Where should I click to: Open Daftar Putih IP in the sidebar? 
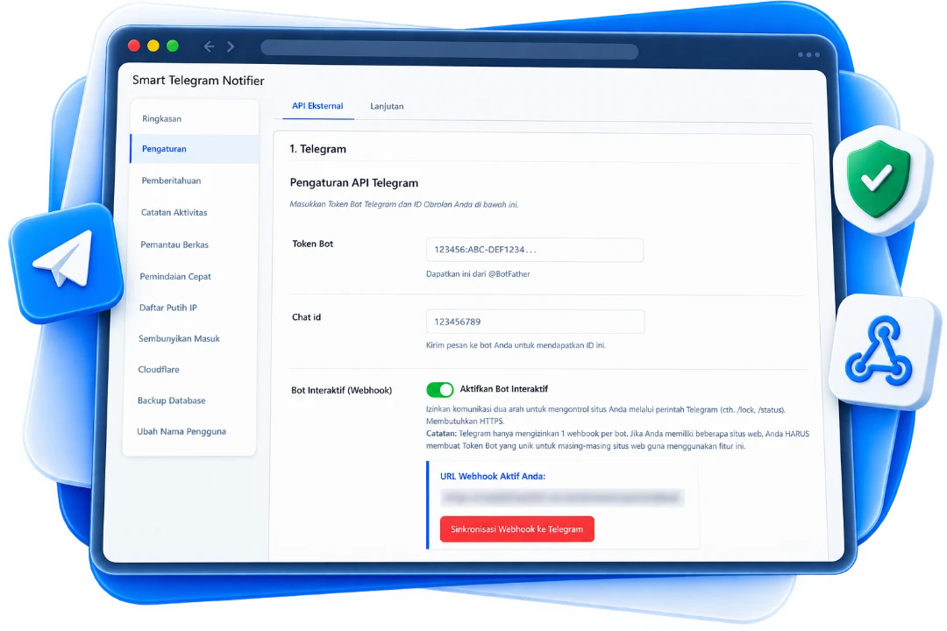pyautogui.click(x=191, y=308)
